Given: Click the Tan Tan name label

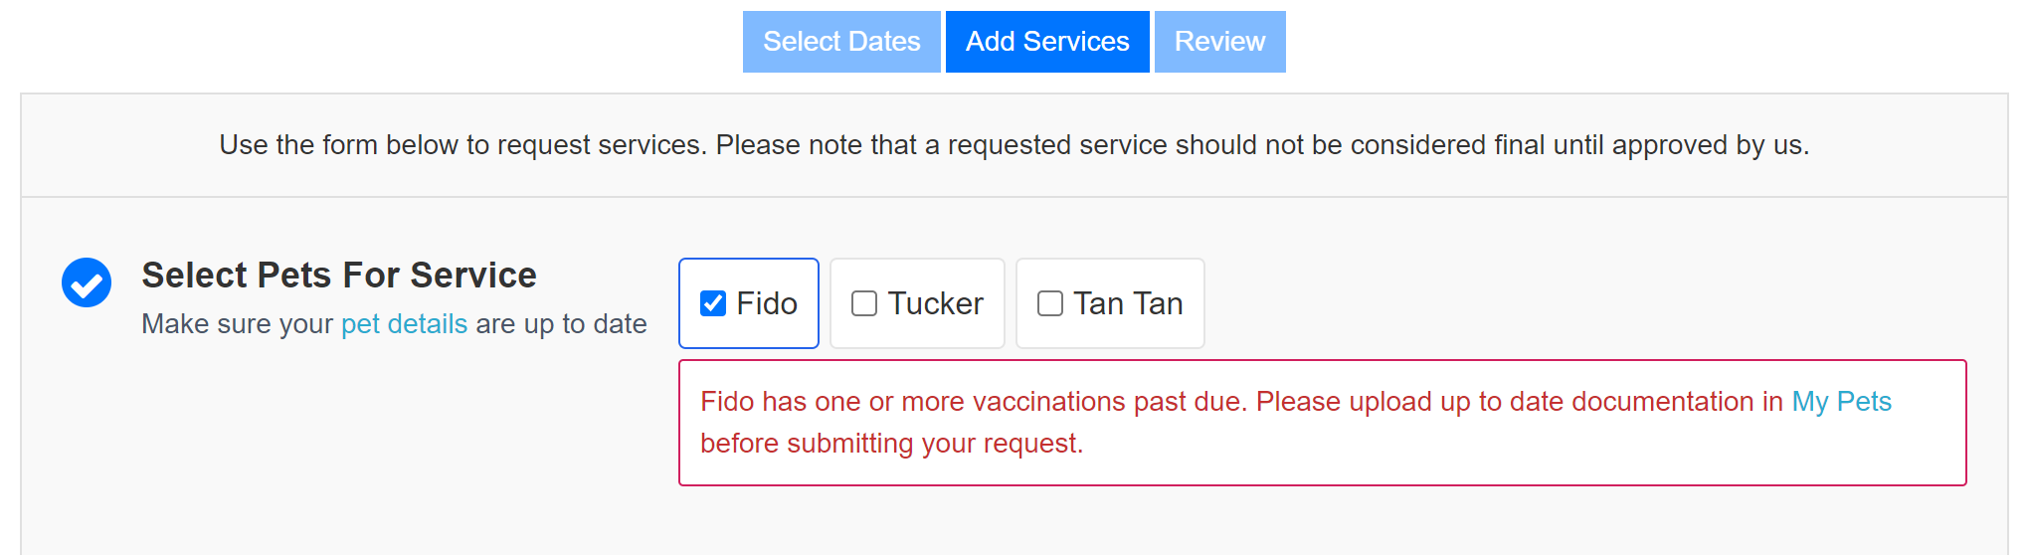Looking at the screenshot, I should 1128,303.
